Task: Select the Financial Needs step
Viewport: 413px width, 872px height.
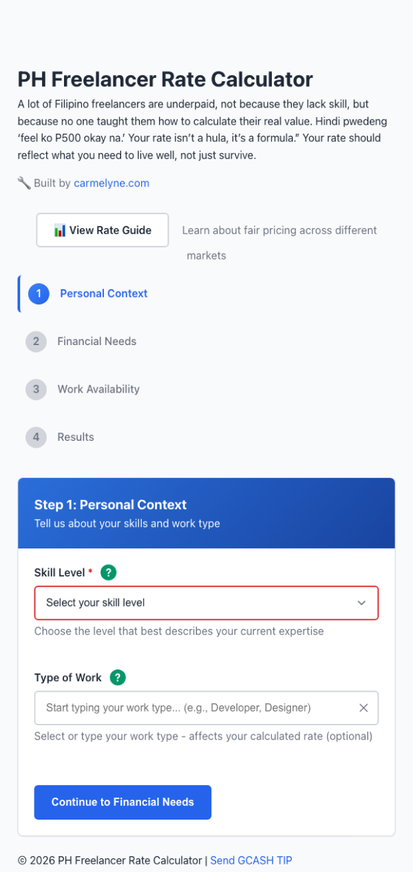Action: (x=96, y=342)
